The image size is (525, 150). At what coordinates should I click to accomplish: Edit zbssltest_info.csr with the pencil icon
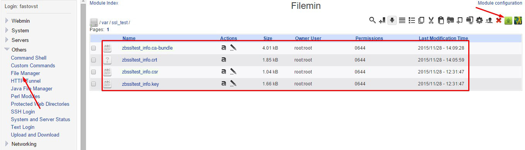click(233, 72)
